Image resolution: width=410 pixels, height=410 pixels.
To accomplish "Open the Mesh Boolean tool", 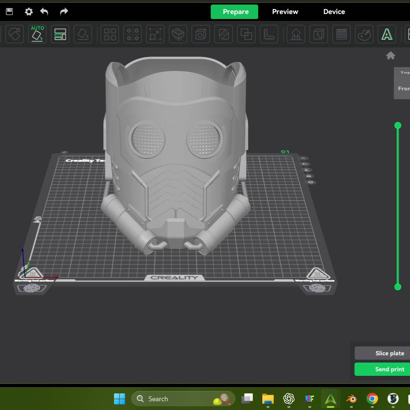I will tap(246, 34).
